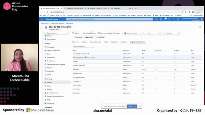Expand the Feedback dropdown
The image size is (205, 115).
pyautogui.click(x=171, y=33)
